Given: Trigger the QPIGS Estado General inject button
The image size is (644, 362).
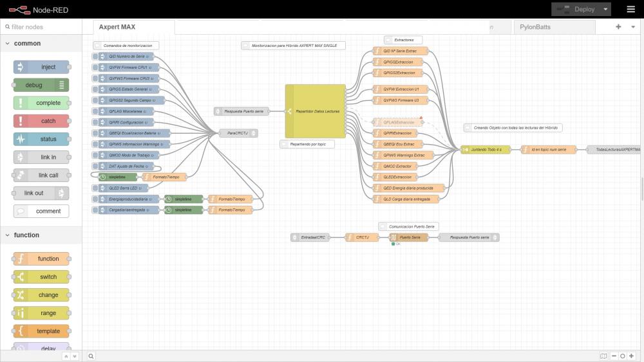Looking at the screenshot, I should [x=95, y=89].
